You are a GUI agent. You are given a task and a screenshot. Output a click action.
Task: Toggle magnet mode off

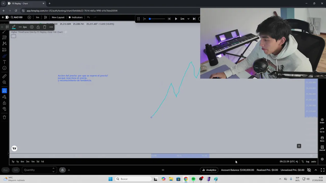click(4, 91)
